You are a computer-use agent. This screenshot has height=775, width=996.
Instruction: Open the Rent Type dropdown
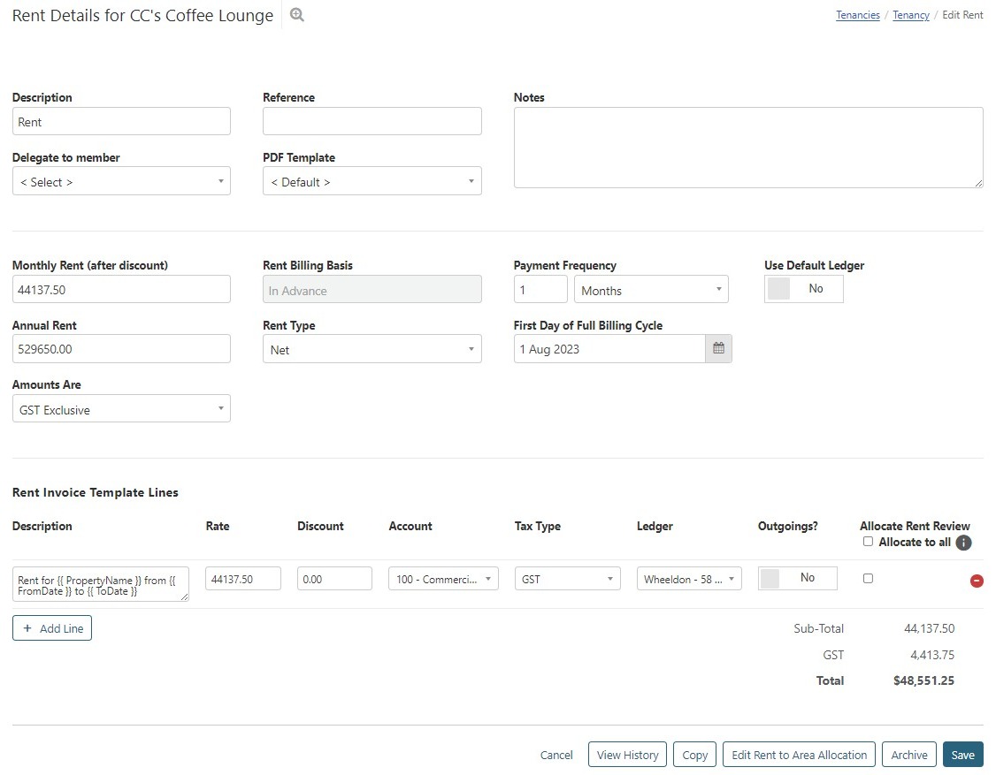[372, 350]
